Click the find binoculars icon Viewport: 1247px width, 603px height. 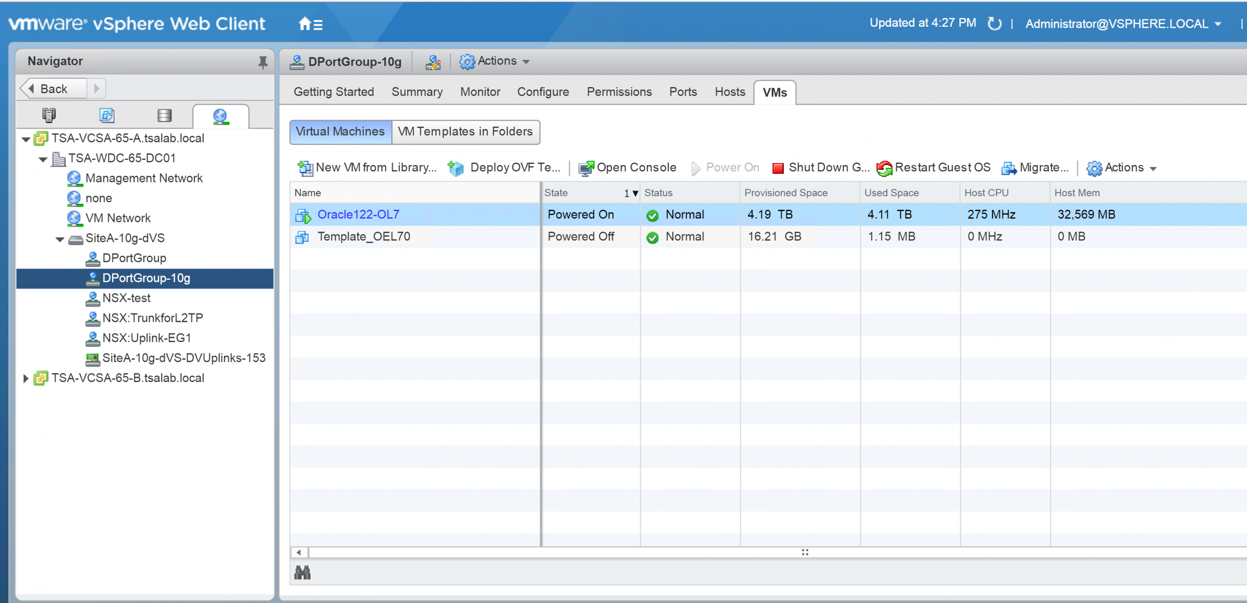[302, 572]
